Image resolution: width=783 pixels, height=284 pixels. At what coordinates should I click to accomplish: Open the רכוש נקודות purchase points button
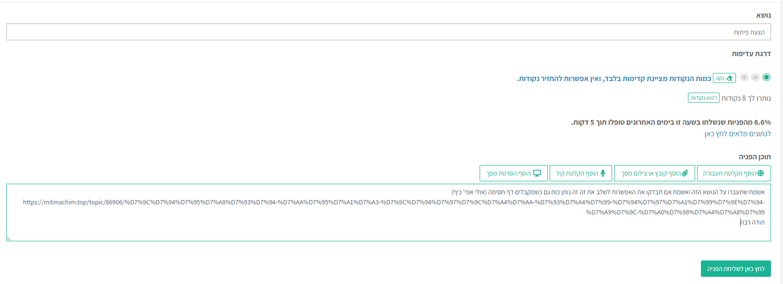click(x=704, y=98)
